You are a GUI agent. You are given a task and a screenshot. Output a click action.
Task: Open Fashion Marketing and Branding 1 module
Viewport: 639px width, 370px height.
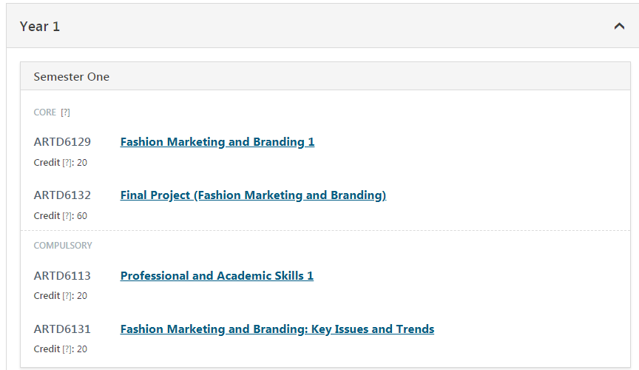point(217,142)
